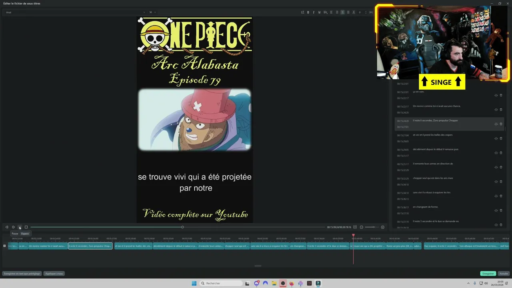Zoom in the timeline with plus icon

point(382,227)
